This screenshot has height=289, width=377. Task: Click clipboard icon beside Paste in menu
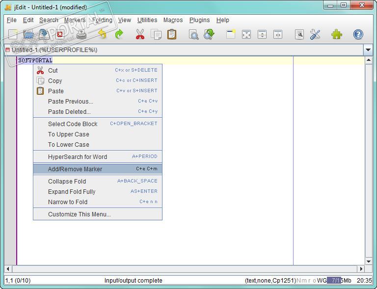(x=40, y=91)
